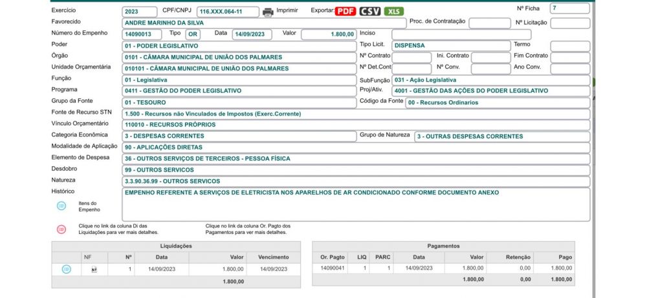Click the CPF/CNPJ field 116.XXX.064-11
This screenshot has height=298, width=647.
[x=228, y=12]
